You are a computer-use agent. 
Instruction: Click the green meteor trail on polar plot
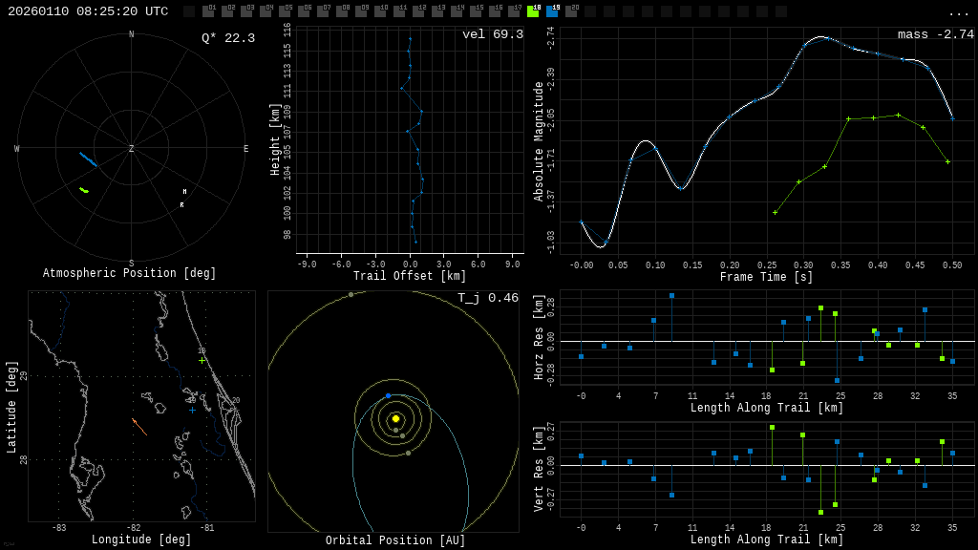84,190
